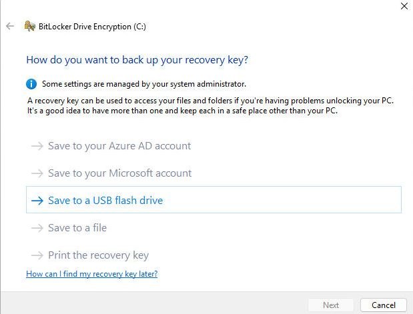The height and width of the screenshot is (314, 413).
Task: Click arrow icon beside Azure AD account option
Action: pyautogui.click(x=37, y=146)
